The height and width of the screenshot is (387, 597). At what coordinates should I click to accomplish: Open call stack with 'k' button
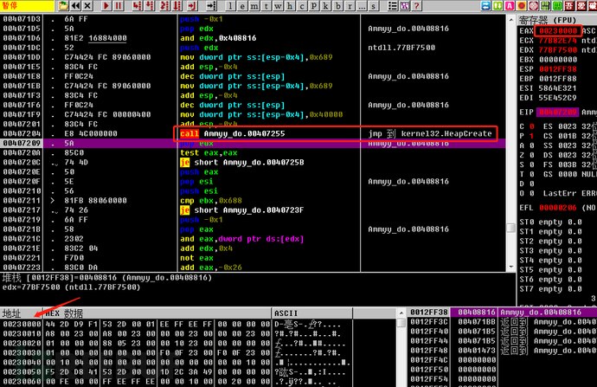[x=324, y=5]
